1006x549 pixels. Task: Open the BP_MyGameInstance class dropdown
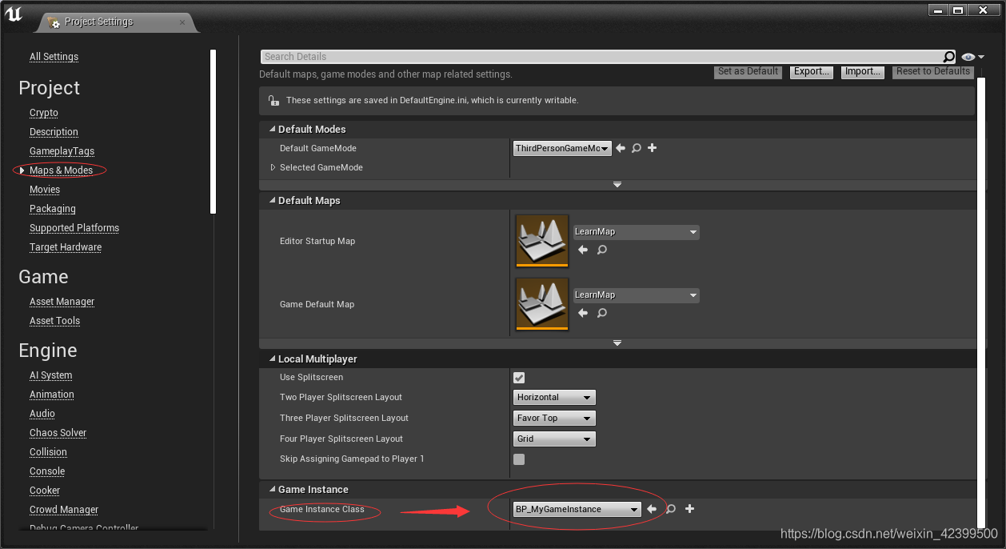pos(577,509)
